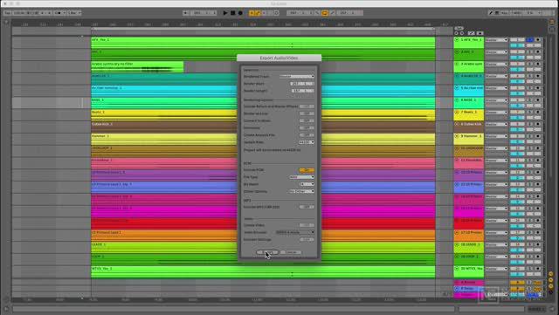The height and width of the screenshot is (315, 559).
Task: Click the Cancel button in the dialog
Action: (x=291, y=252)
